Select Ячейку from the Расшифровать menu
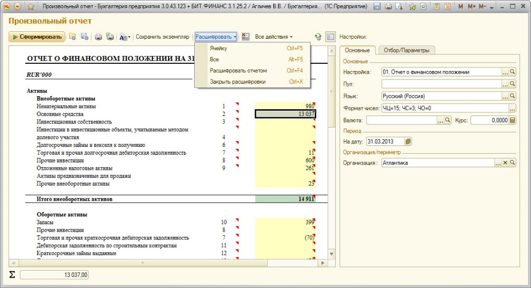 (x=218, y=49)
